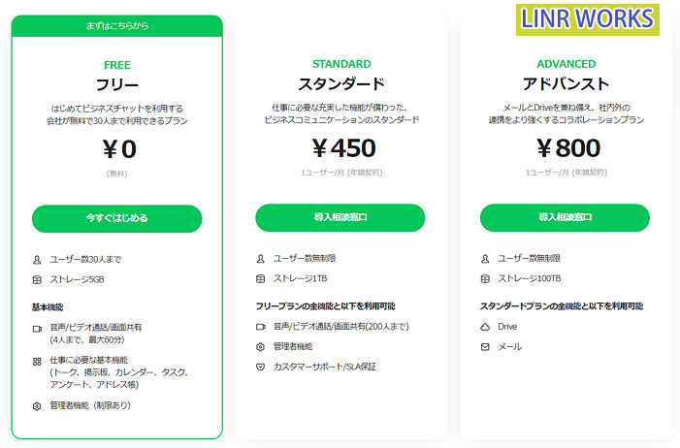This screenshot has width=680, height=448.
Task: Click the envelope mail icon
Action: pos(485,346)
